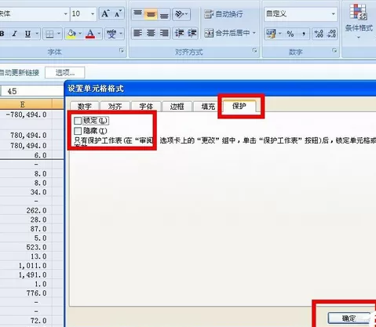Image resolution: width=376 pixels, height=327 pixels.
Task: Apply Percent style
Action: pos(290,34)
